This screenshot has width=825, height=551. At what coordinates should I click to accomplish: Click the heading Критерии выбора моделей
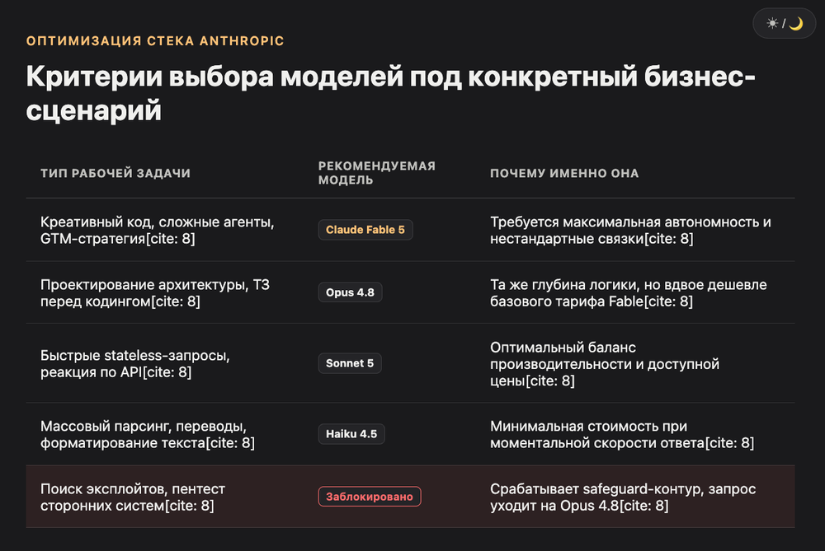[x=390, y=93]
